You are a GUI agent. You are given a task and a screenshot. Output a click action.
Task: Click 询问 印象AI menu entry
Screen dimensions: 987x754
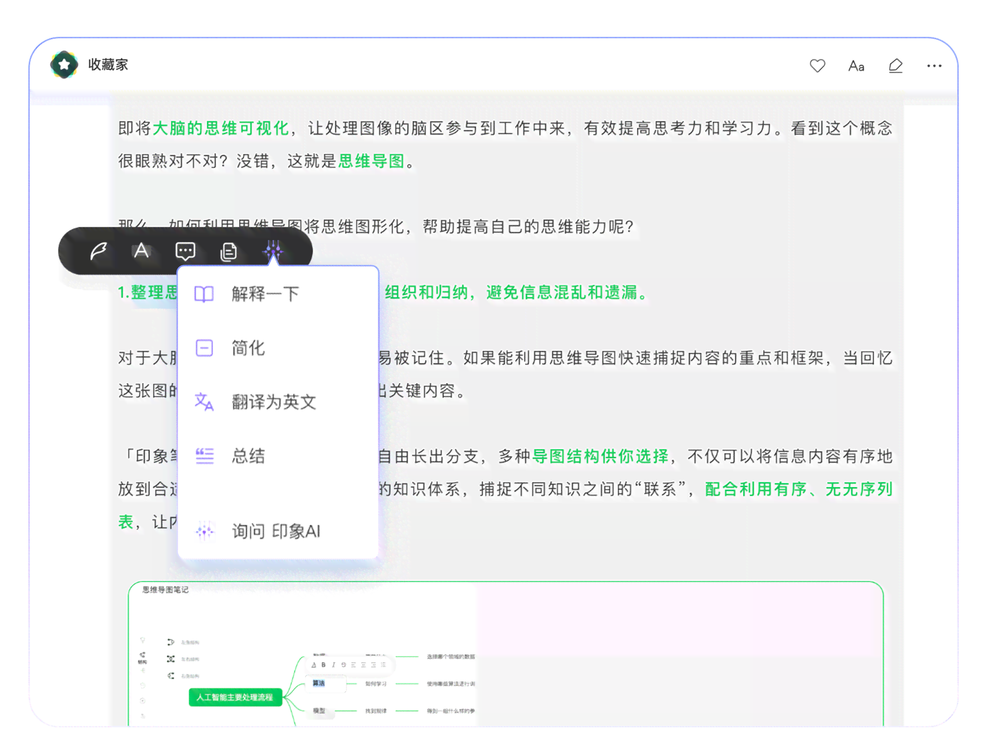point(277,531)
